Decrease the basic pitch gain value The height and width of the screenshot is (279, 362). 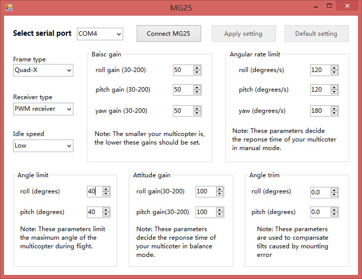[x=197, y=92]
